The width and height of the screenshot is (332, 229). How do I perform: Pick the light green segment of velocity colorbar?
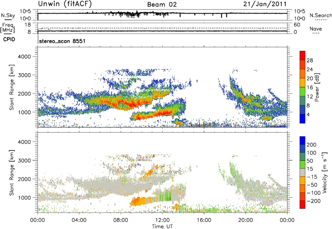point(303,165)
